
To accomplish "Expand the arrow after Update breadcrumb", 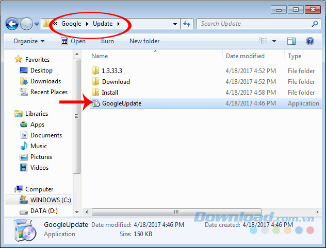I will click(119, 24).
